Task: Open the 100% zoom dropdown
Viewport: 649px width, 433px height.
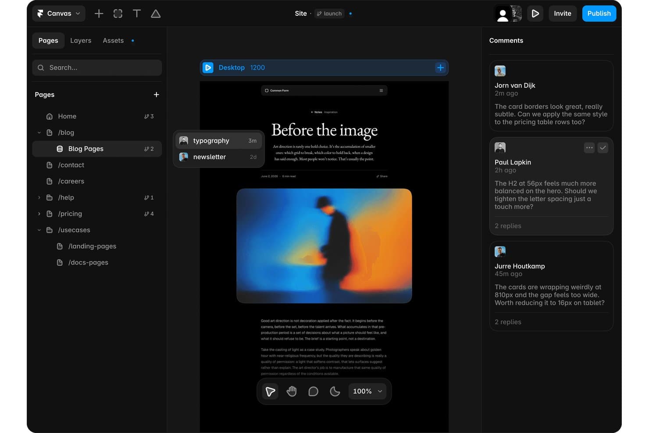Action: [367, 391]
